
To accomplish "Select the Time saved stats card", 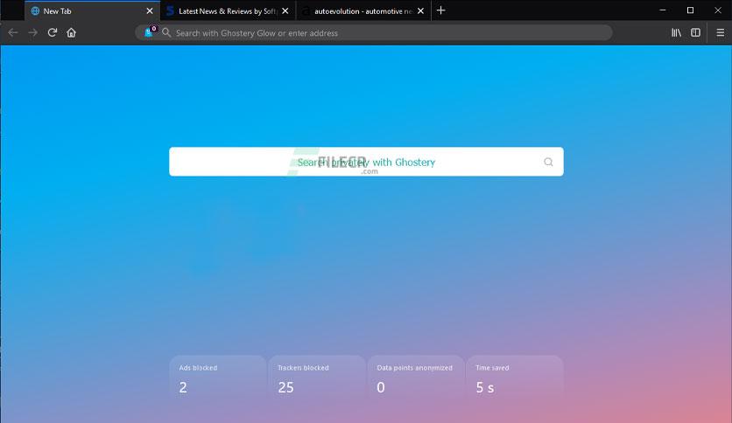I will pyautogui.click(x=515, y=379).
